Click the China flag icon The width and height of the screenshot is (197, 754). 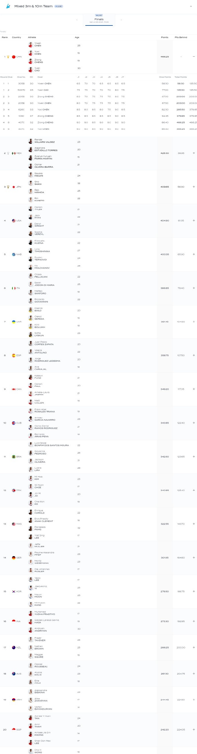click(13, 57)
